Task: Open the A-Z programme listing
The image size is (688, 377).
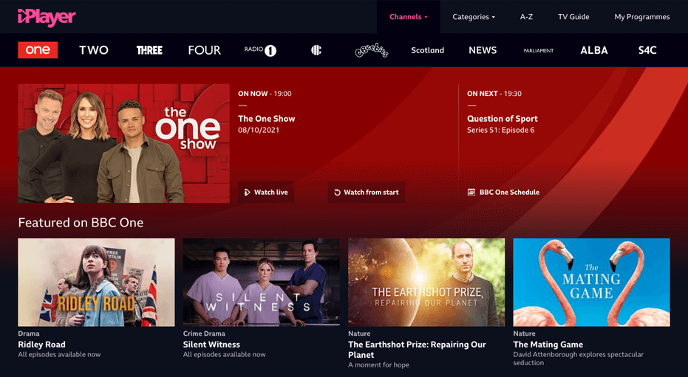Action: click(x=526, y=17)
